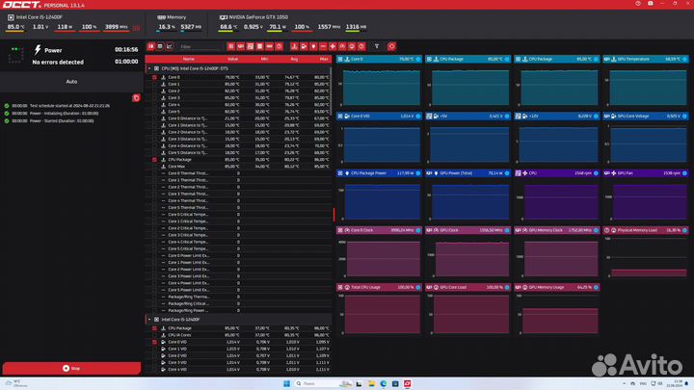This screenshot has width=694, height=390.
Task: Toggle memory sensors filter icon
Action: [269, 46]
